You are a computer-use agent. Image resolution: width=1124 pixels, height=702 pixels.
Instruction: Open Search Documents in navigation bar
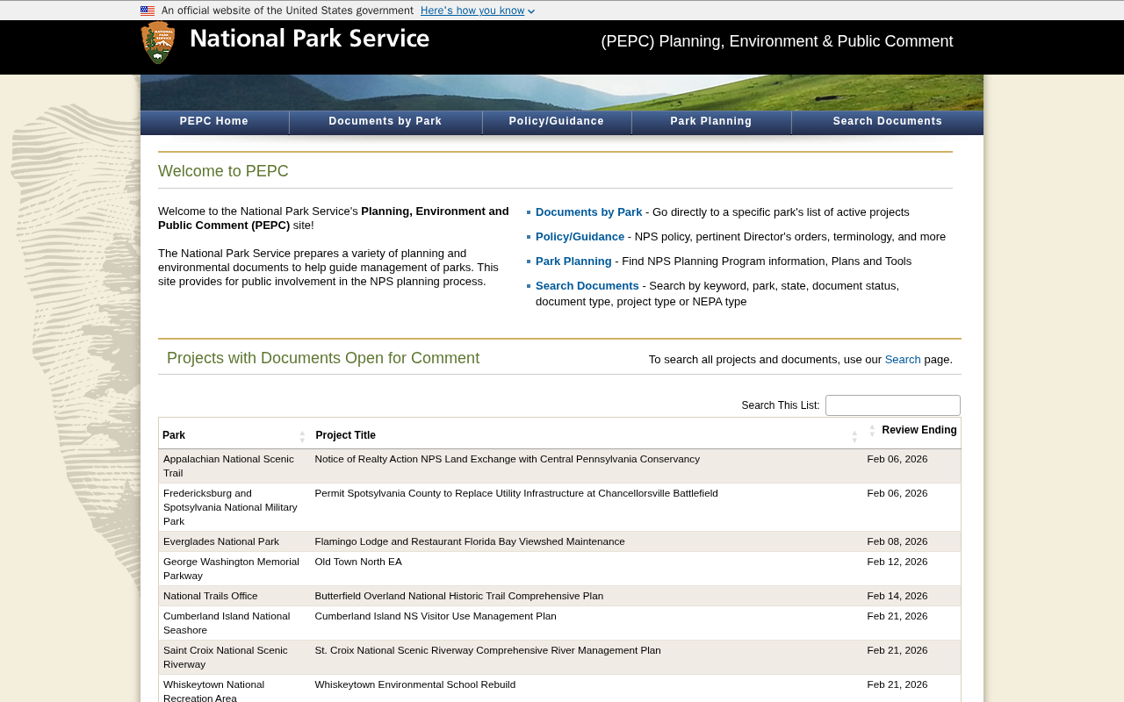tap(887, 122)
